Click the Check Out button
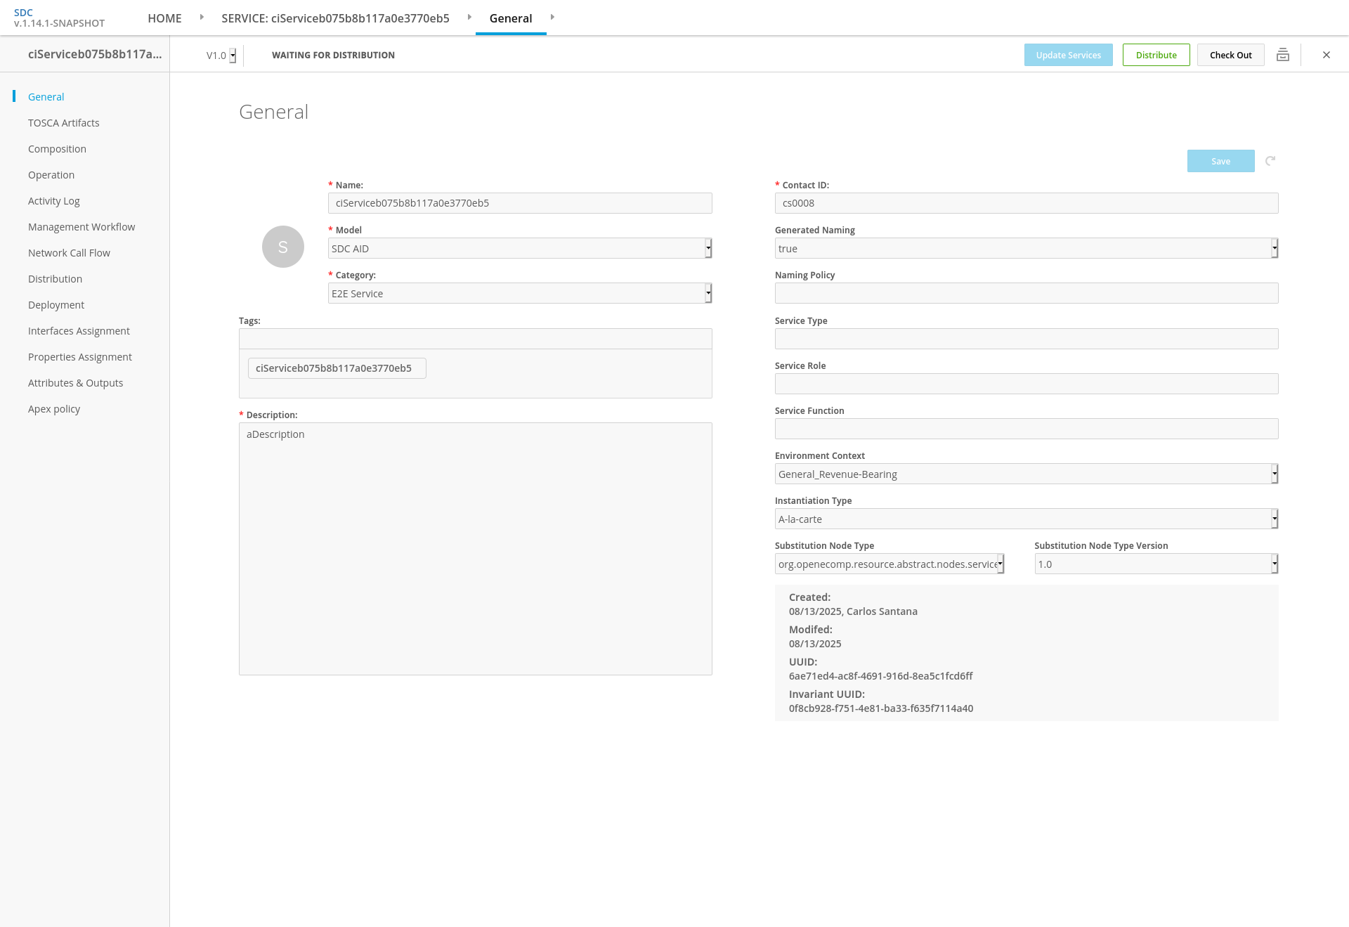The image size is (1349, 927). [x=1230, y=55]
